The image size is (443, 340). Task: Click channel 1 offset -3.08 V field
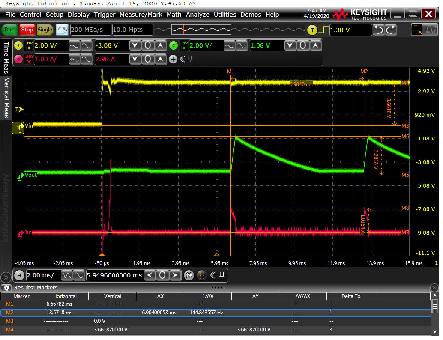pos(111,45)
